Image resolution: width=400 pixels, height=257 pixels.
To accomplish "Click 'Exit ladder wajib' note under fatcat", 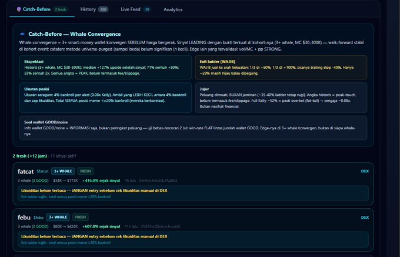I will [x=66, y=196].
